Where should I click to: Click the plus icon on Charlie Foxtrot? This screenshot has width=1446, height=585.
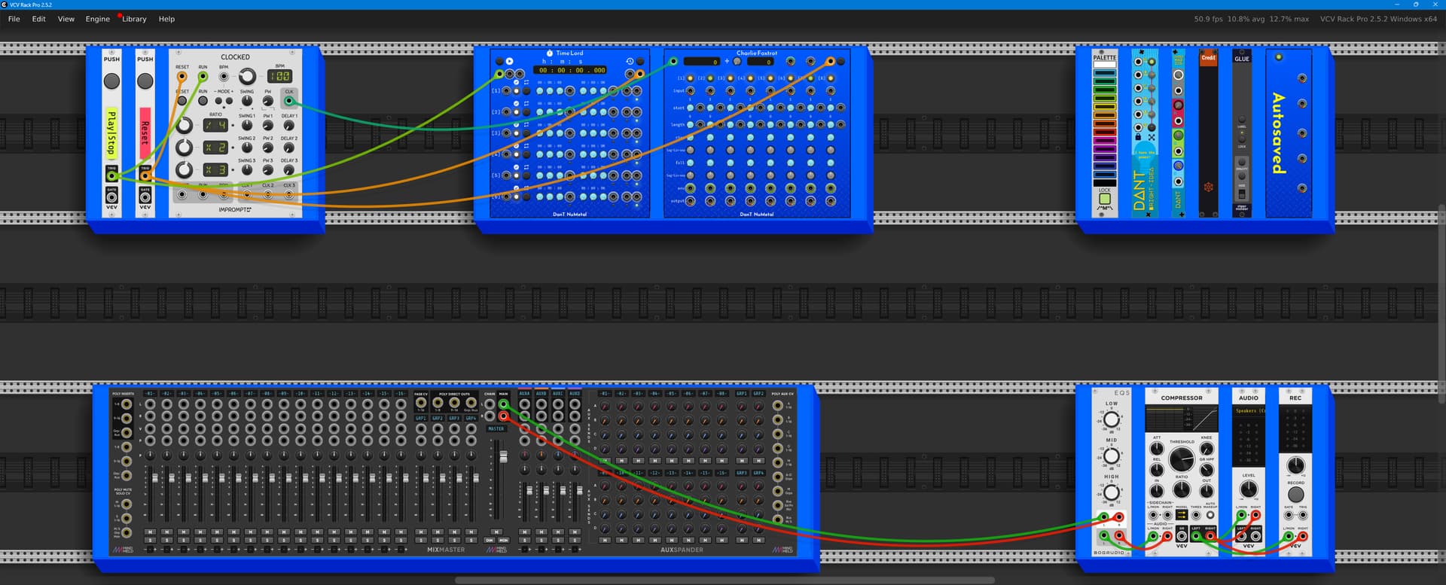coord(727,62)
